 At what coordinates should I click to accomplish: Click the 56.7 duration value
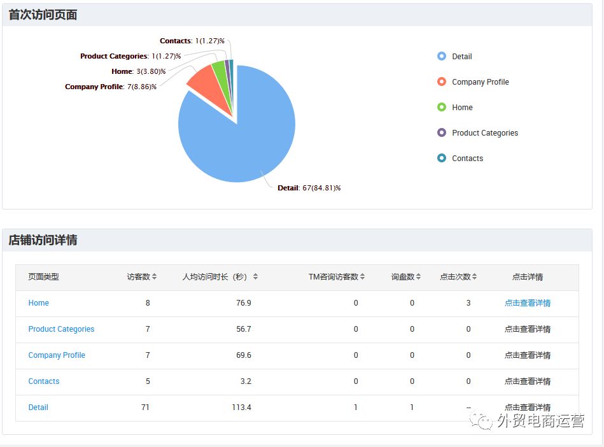point(244,329)
